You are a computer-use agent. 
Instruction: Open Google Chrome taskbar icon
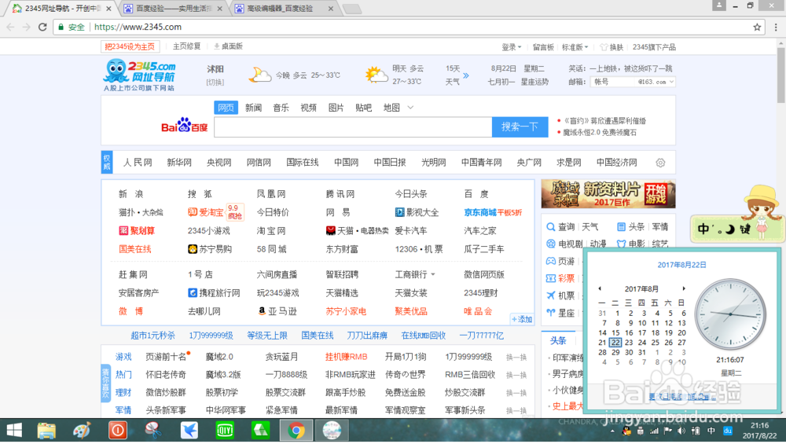click(x=296, y=431)
